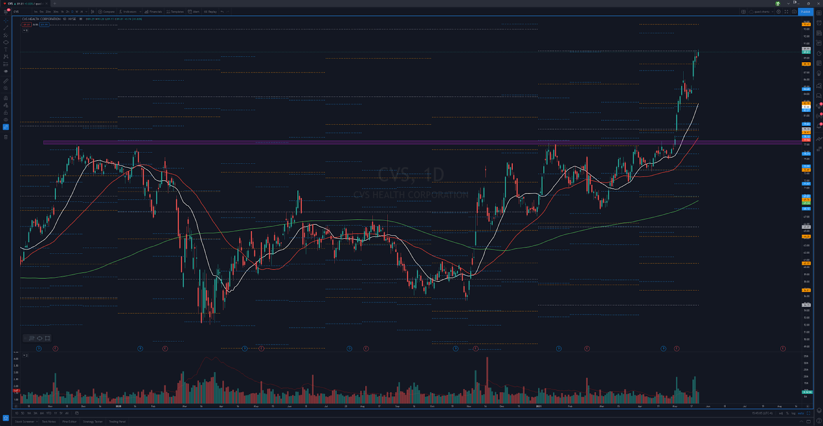
Task: Expand the Stock Screener dropdown arrow
Action: (x=37, y=421)
